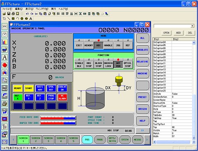
Task: Click the ABC message control icon in sidebar
Action: tap(5, 119)
